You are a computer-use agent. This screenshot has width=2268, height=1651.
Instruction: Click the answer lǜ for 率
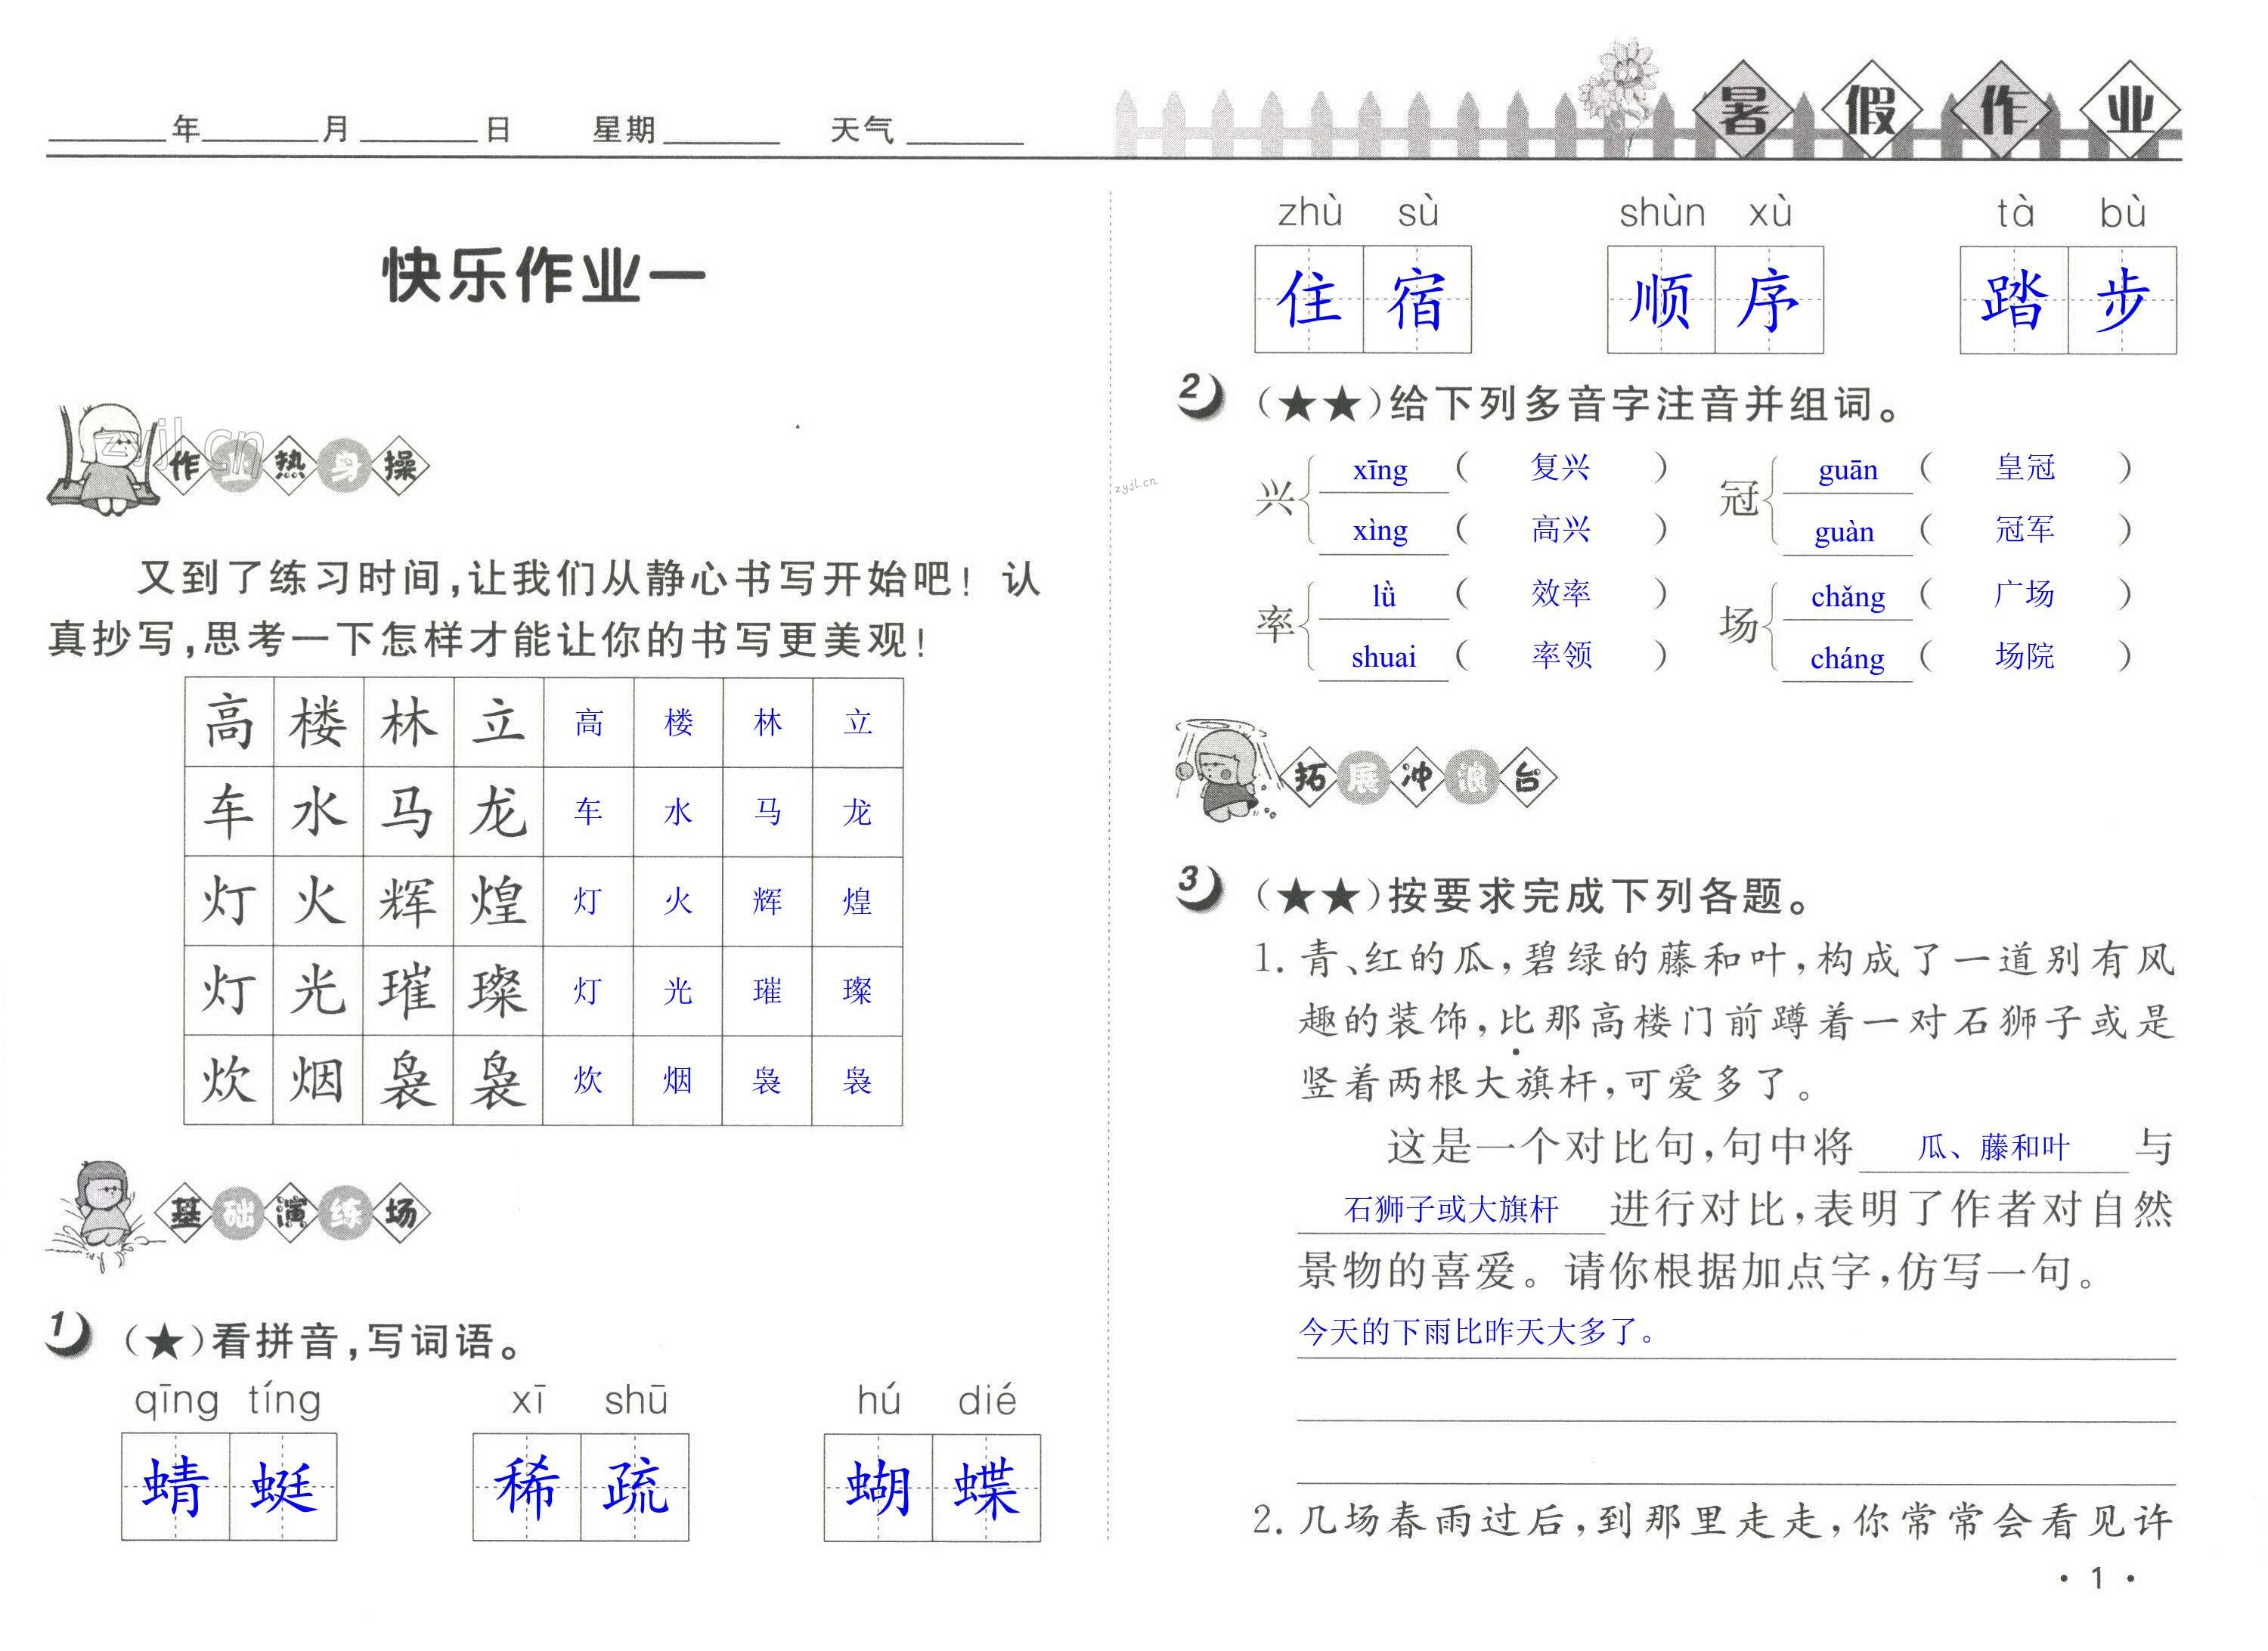[x=1384, y=596]
